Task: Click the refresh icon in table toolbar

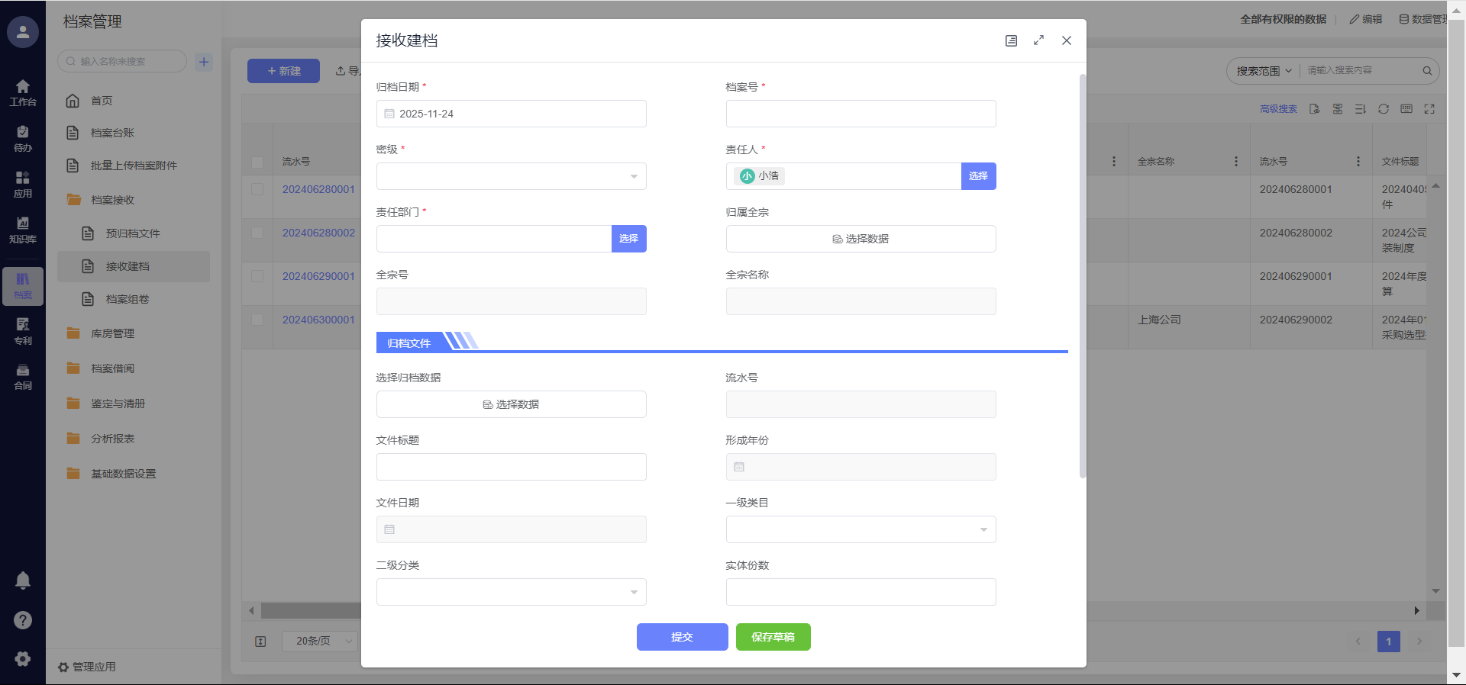Action: [x=1383, y=109]
